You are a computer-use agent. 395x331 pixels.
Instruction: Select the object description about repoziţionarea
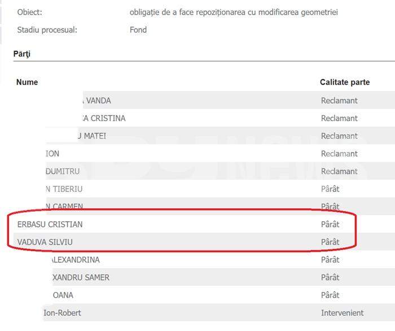(234, 12)
